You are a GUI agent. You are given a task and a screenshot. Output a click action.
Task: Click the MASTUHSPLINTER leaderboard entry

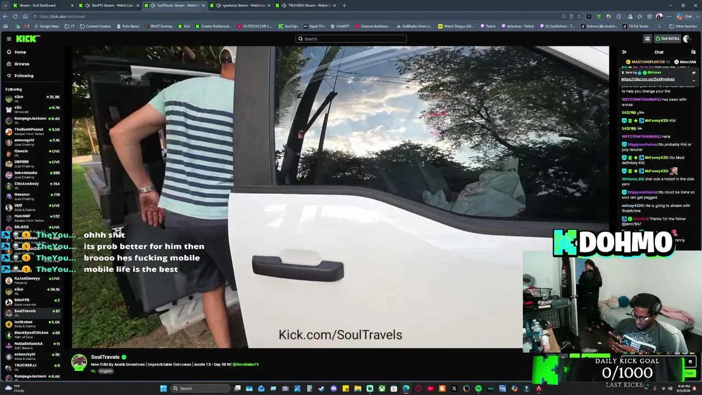(x=648, y=62)
